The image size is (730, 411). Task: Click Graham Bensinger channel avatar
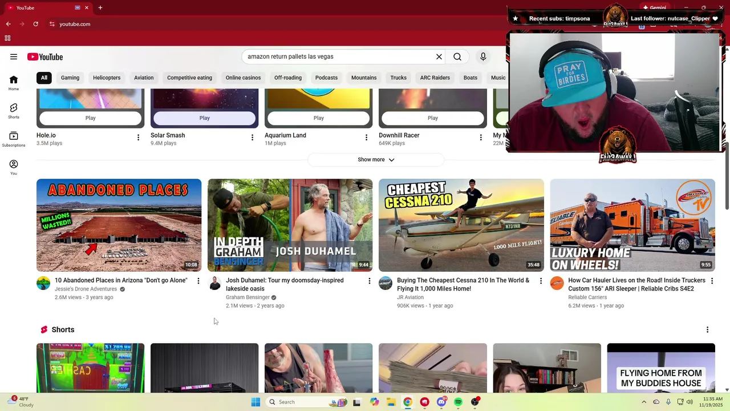[x=214, y=283]
